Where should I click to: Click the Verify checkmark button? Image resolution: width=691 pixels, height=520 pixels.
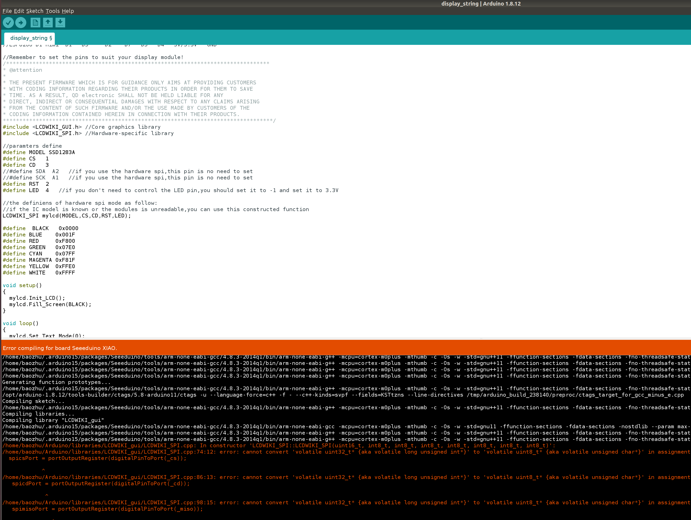8,23
